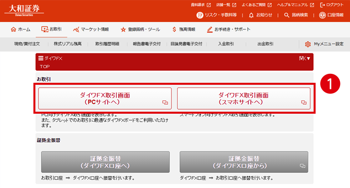Open the 残高情報 tab

click(183, 29)
